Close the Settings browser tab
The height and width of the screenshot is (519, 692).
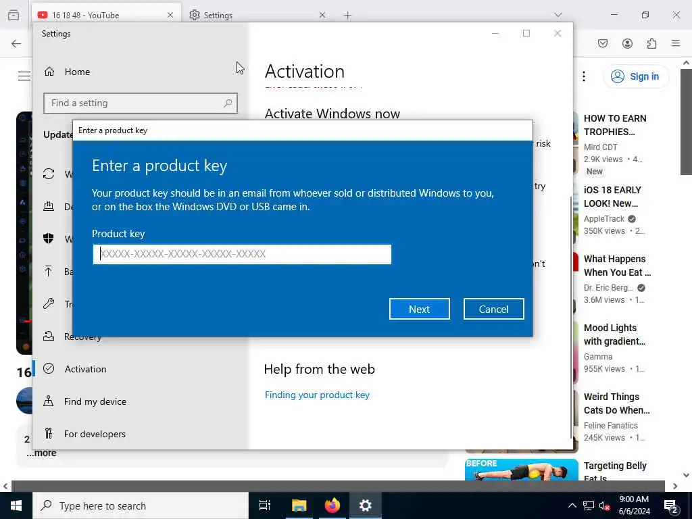pos(322,15)
